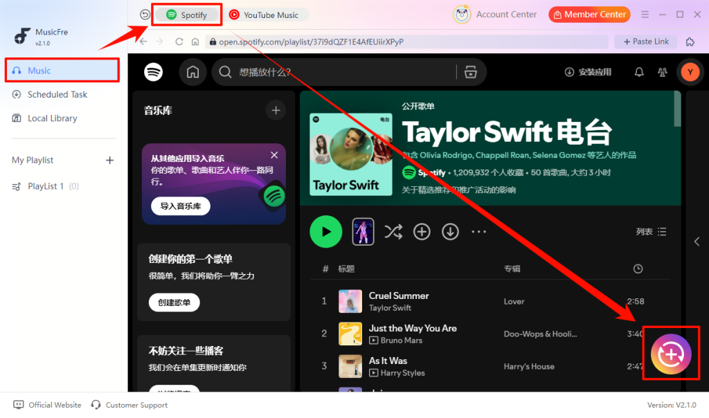Open the Harry's House album link

pos(529,367)
